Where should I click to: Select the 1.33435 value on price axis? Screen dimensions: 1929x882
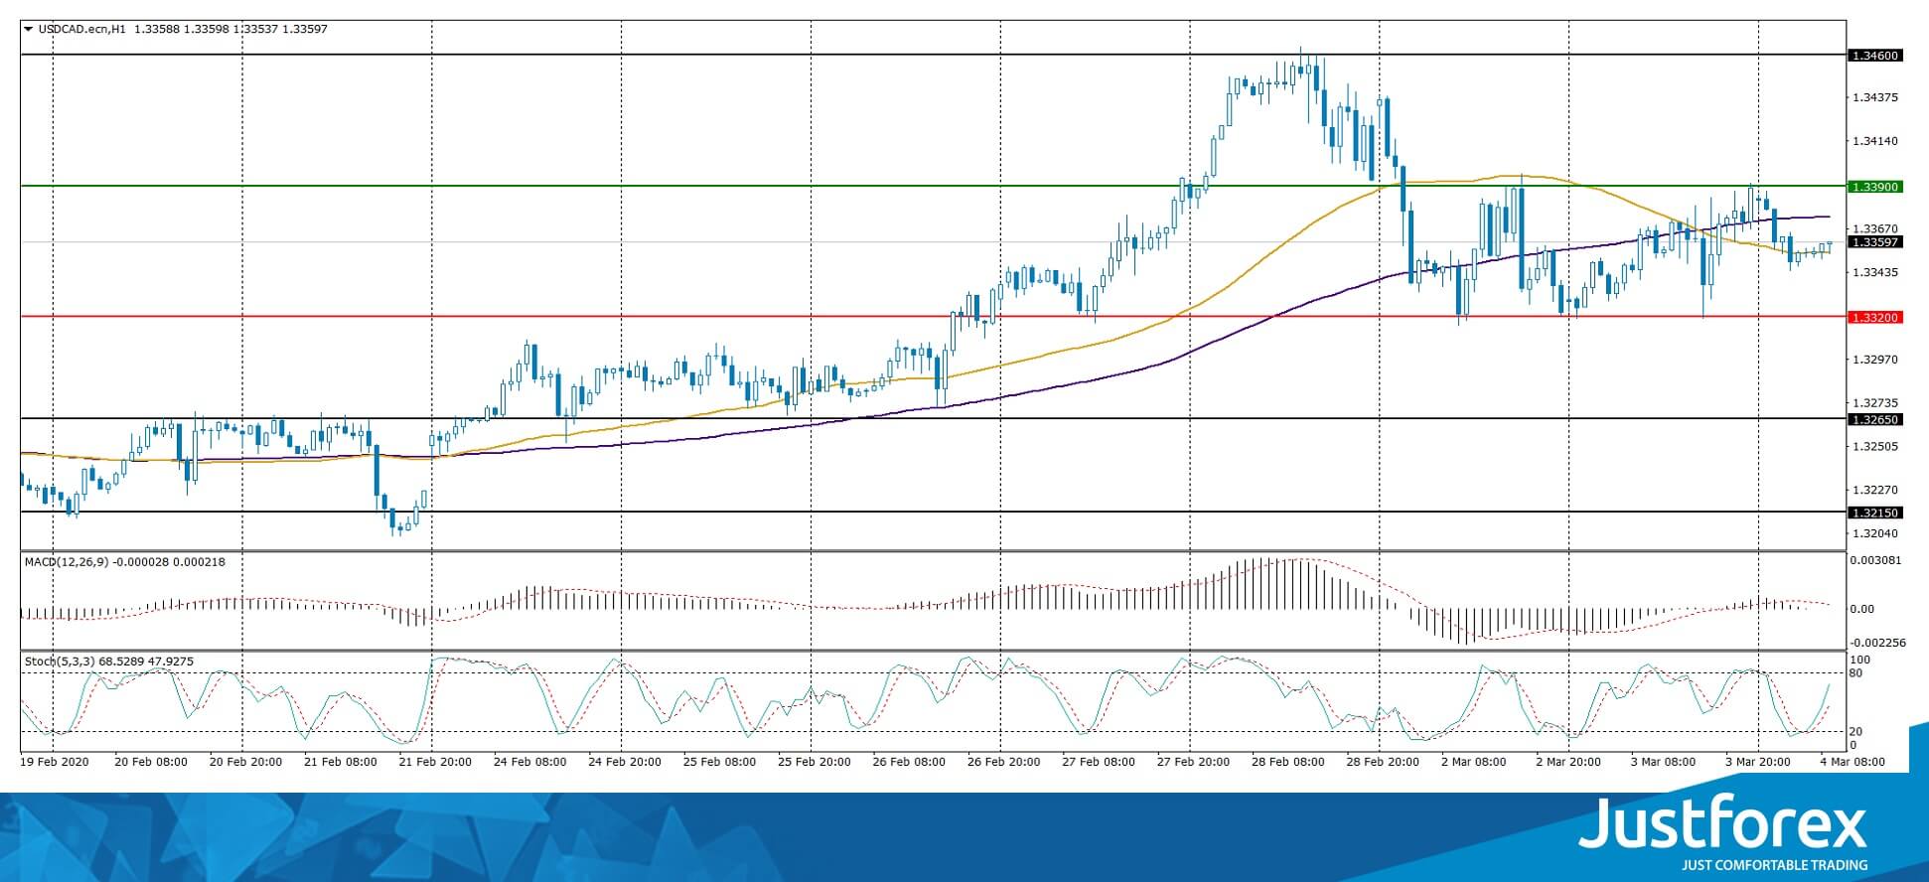point(1875,272)
